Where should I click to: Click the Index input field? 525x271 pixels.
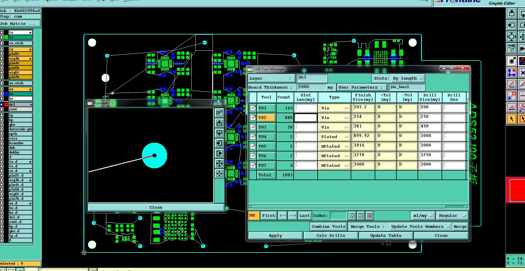pyautogui.click(x=338, y=216)
